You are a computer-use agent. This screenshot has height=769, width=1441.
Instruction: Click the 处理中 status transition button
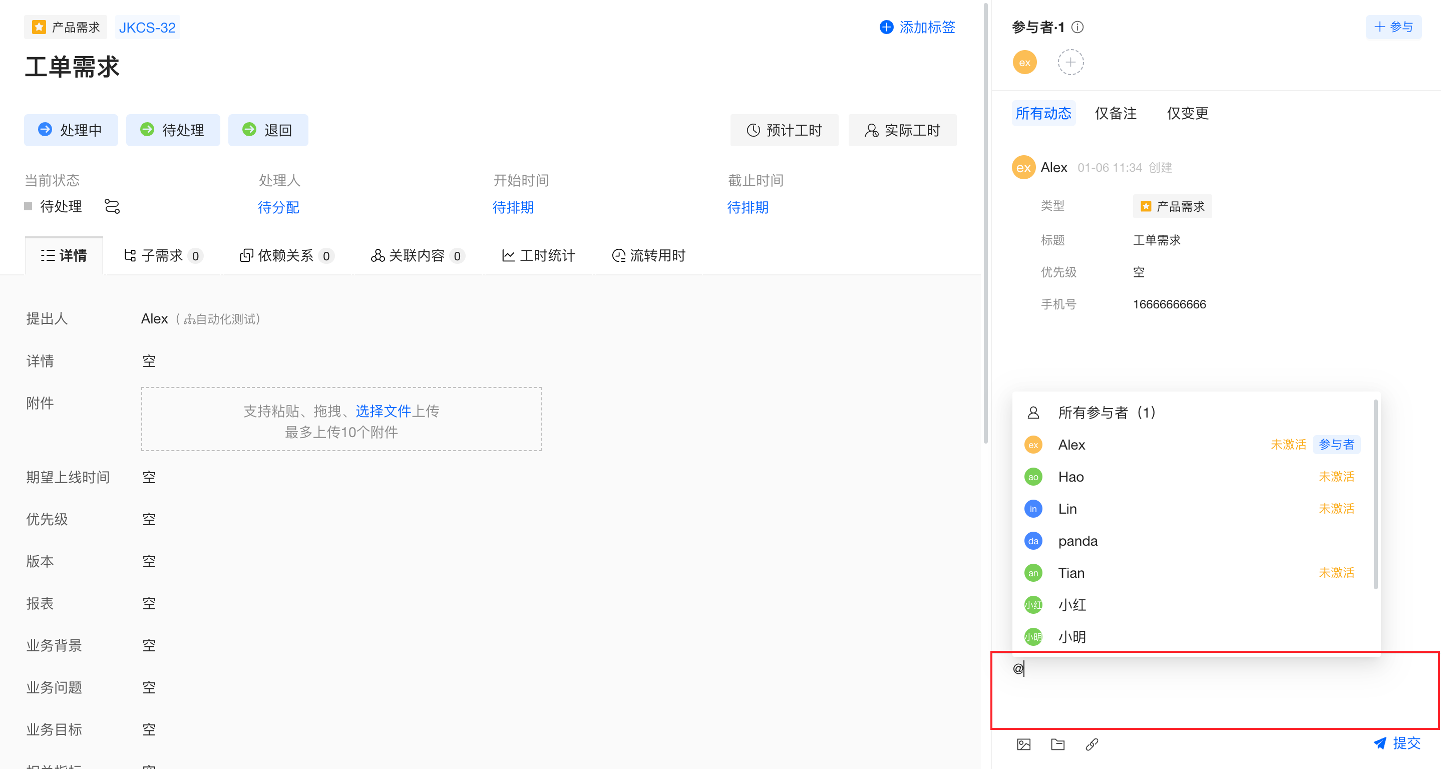click(71, 130)
